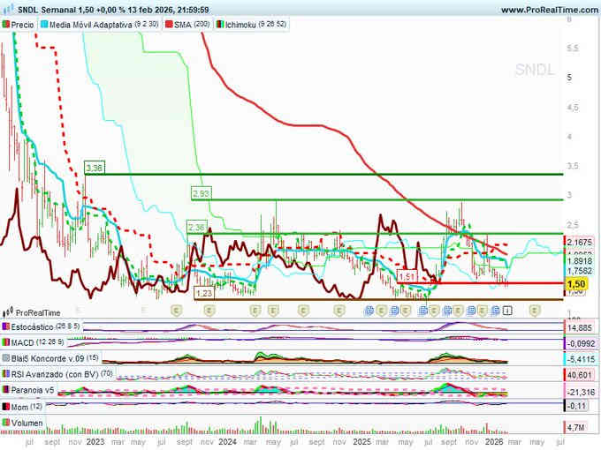Click the Estocástico panel icon
The height and width of the screenshot is (450, 601).
[6, 326]
